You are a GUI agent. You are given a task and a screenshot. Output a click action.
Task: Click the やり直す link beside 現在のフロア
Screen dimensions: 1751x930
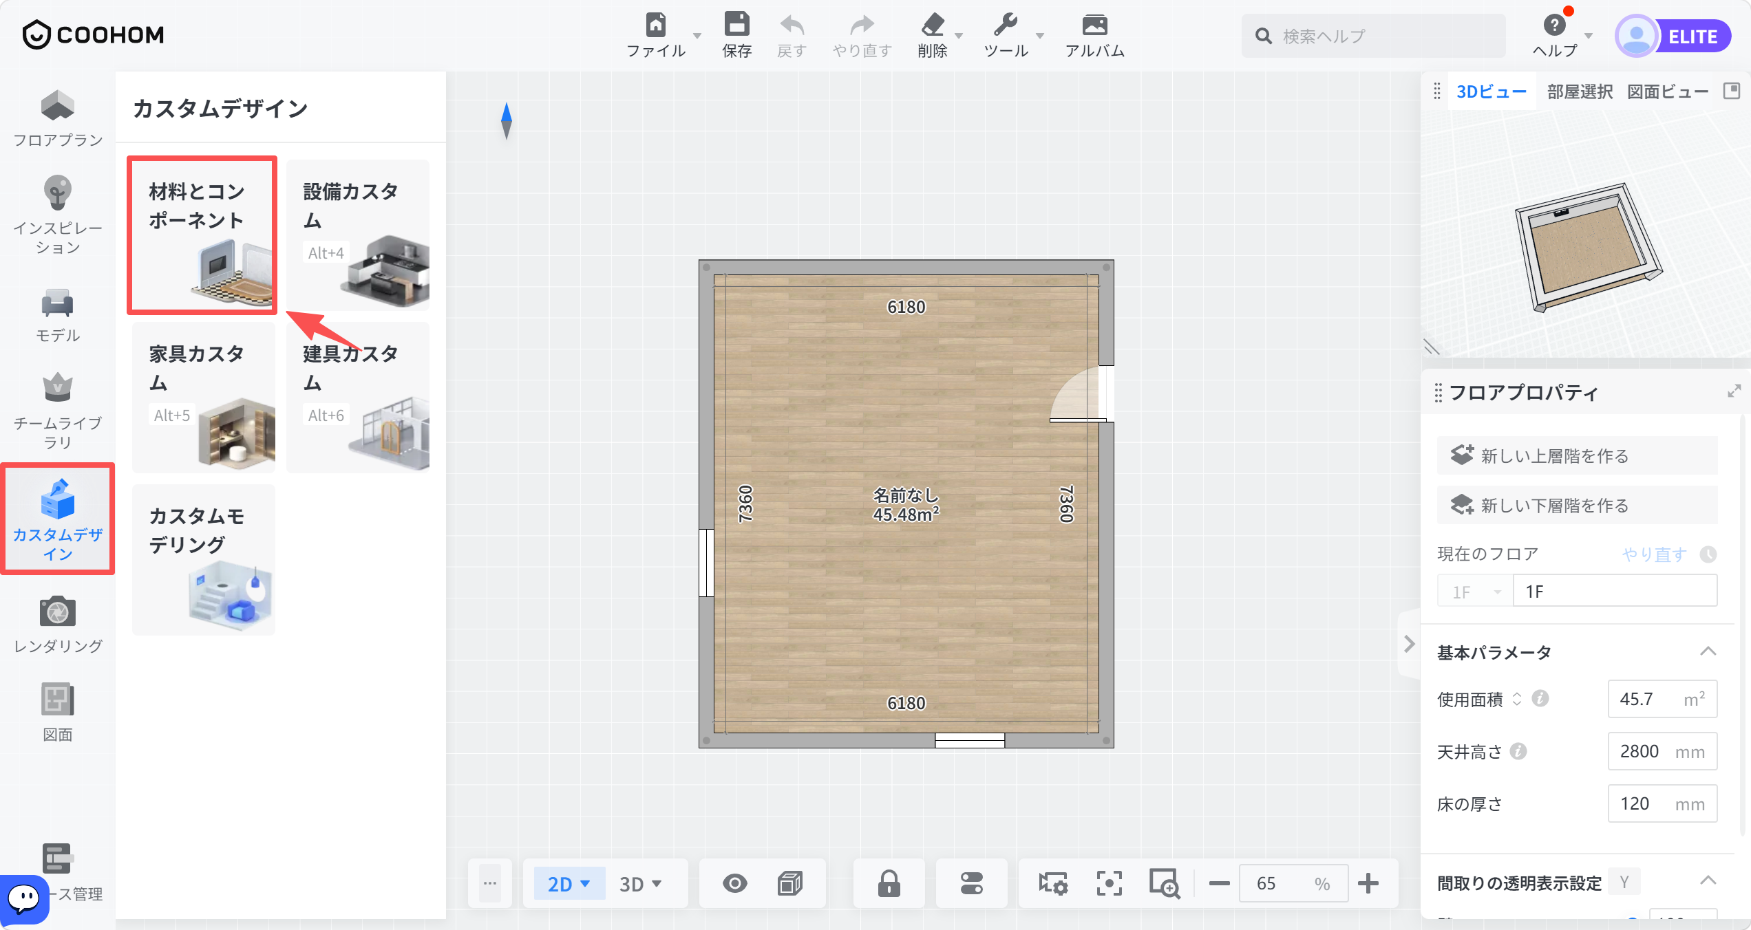[1654, 554]
